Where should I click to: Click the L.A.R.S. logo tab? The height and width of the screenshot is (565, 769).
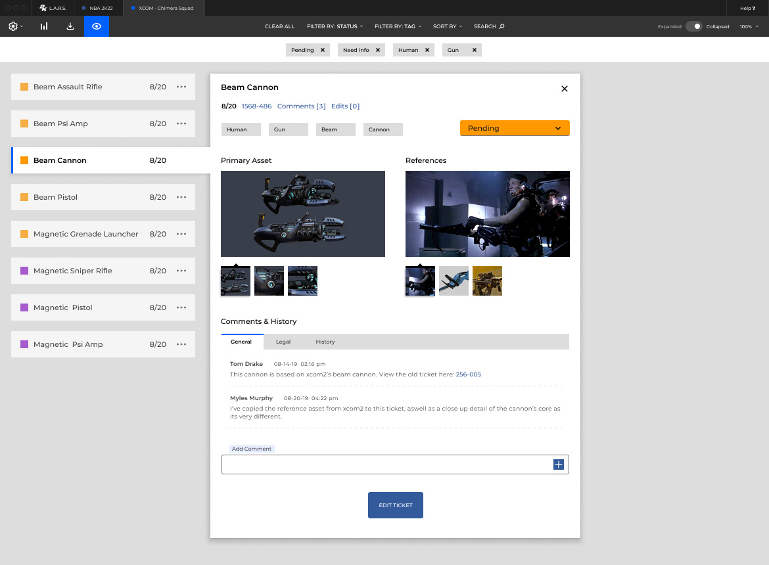pos(53,8)
